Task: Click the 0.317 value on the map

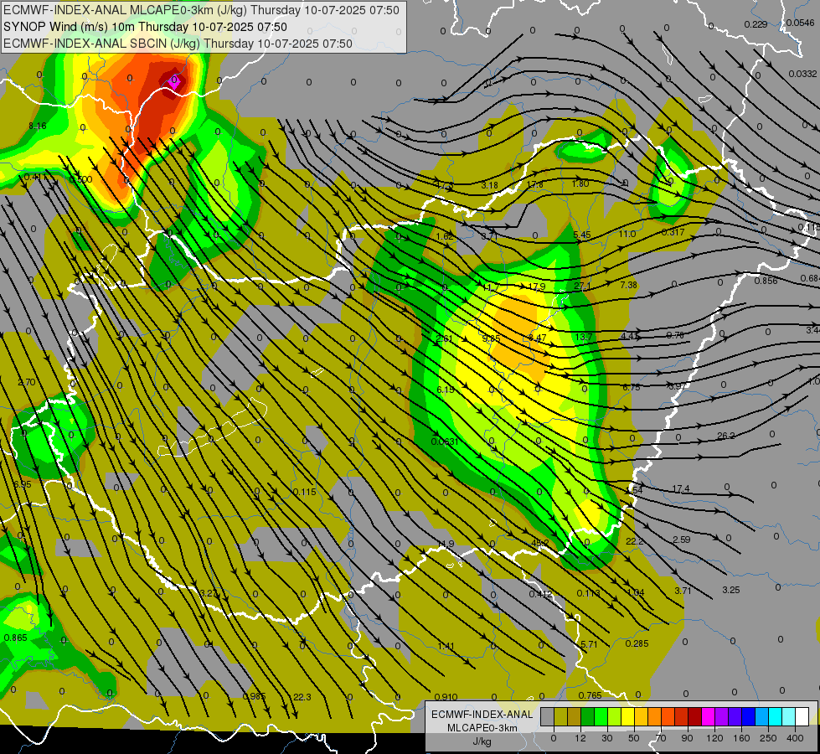Action: (673, 232)
